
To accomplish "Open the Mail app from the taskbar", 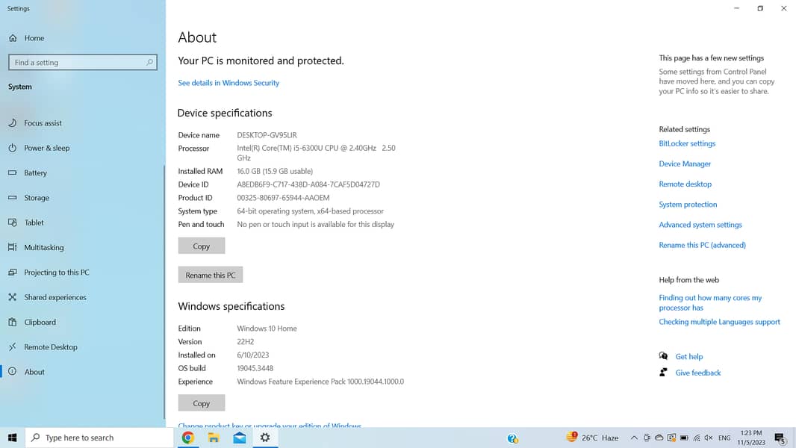I will pyautogui.click(x=240, y=438).
